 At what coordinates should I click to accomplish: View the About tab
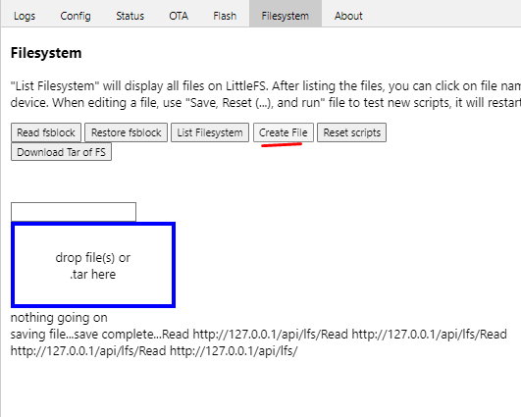[348, 16]
